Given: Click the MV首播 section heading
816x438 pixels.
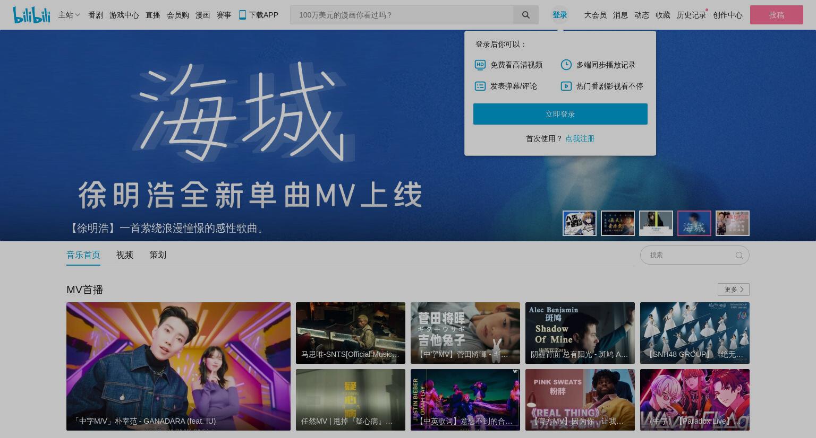Looking at the screenshot, I should pos(85,290).
